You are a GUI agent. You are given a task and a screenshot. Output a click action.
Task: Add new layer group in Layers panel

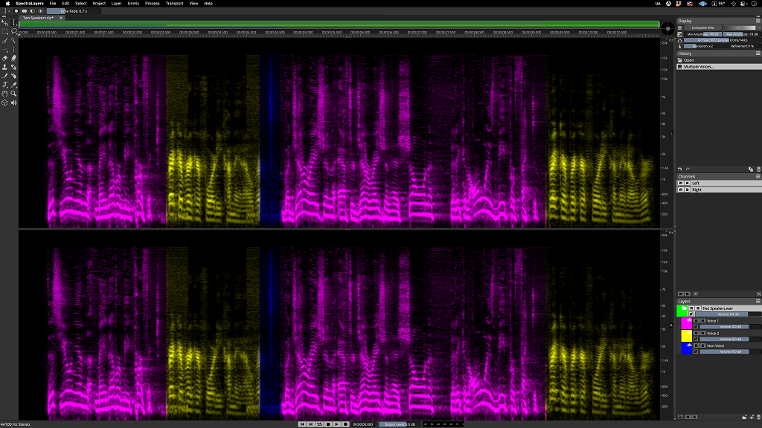[744, 417]
